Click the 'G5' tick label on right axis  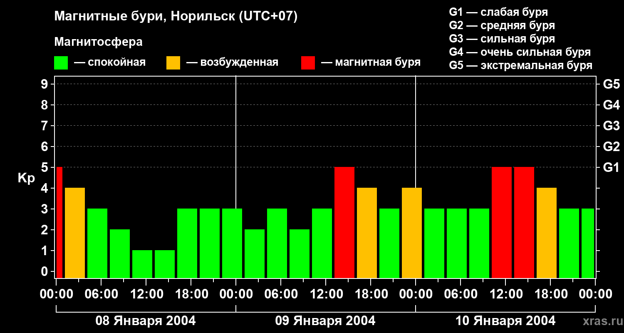point(611,84)
